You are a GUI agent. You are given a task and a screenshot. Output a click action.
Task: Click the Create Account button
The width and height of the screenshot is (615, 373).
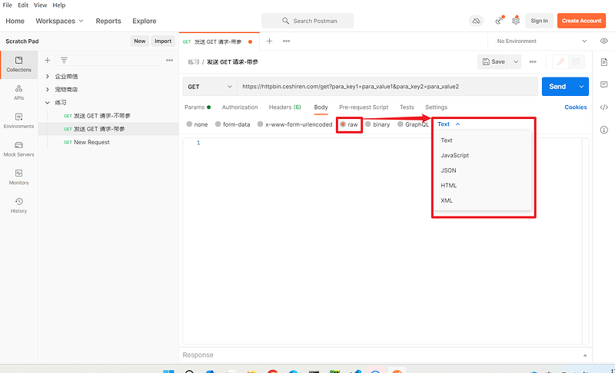[581, 21]
